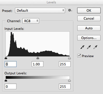This screenshot has width=103, height=94.
Task: Select the white point eyedropper
Action: coord(95,47)
